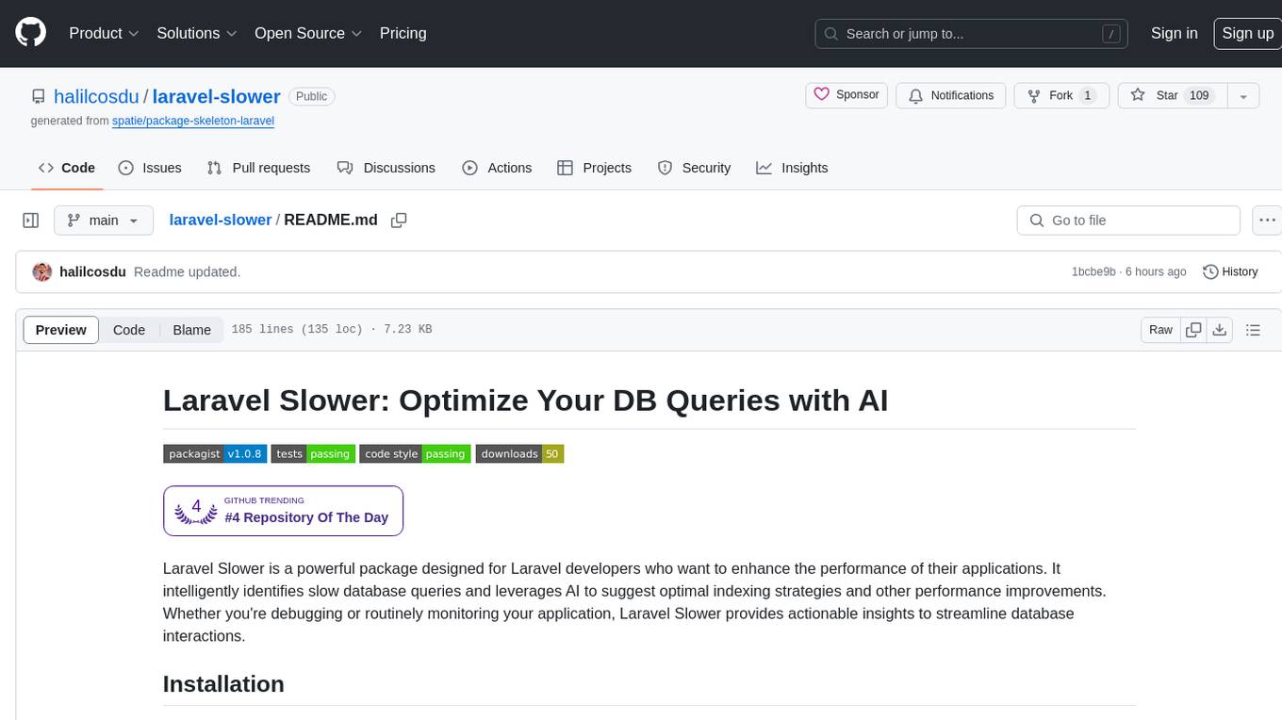Click the Laravel Slower main heading
This screenshot has width=1282, height=720.
525,401
